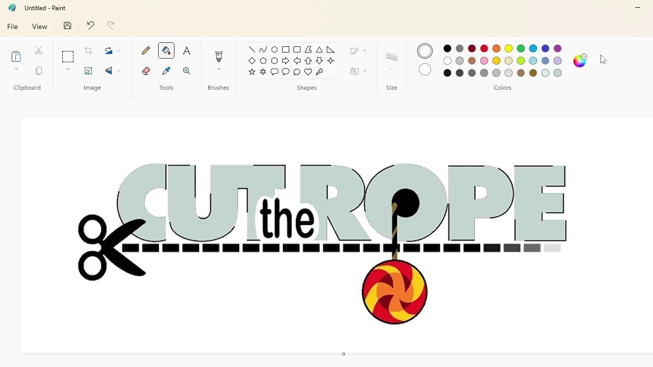Screen dimensions: 653x367
Task: Select the Pencil tool
Action: (146, 50)
